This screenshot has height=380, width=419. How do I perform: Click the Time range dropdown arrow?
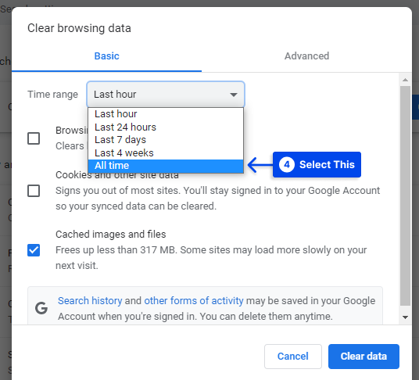tap(234, 95)
